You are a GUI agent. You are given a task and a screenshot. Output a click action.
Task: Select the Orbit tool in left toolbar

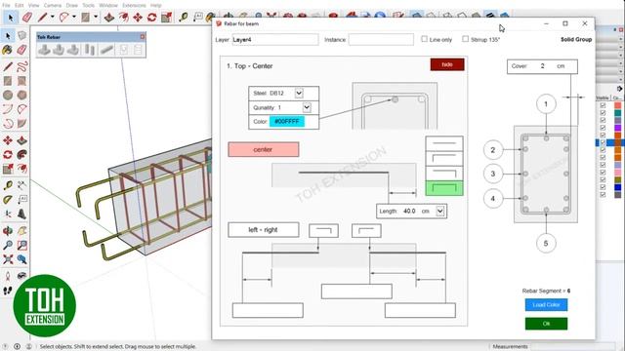pos(8,230)
